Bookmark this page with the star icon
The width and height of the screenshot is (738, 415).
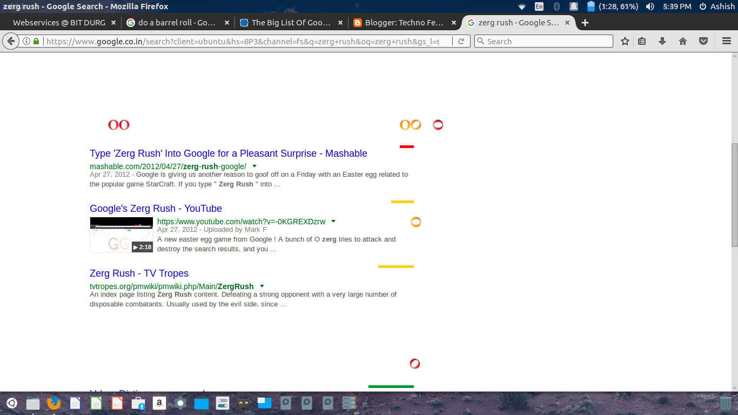[625, 41]
